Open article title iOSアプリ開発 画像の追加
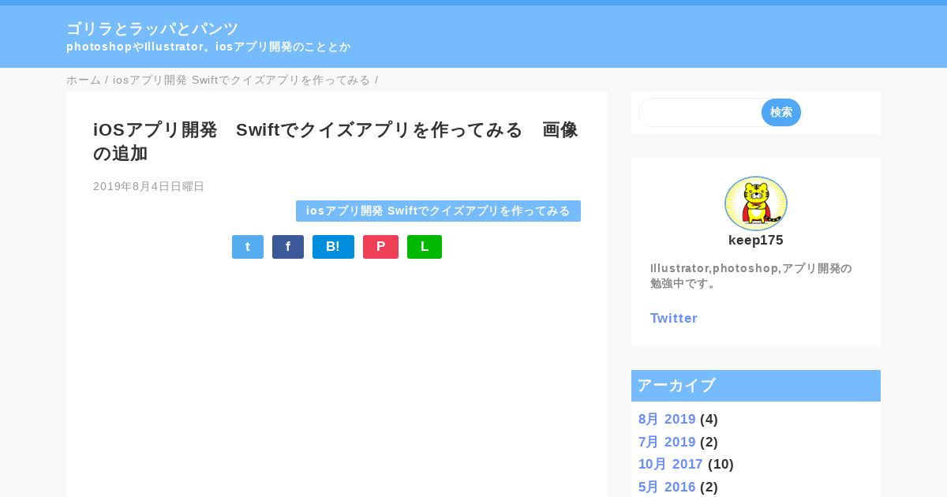 (336, 141)
